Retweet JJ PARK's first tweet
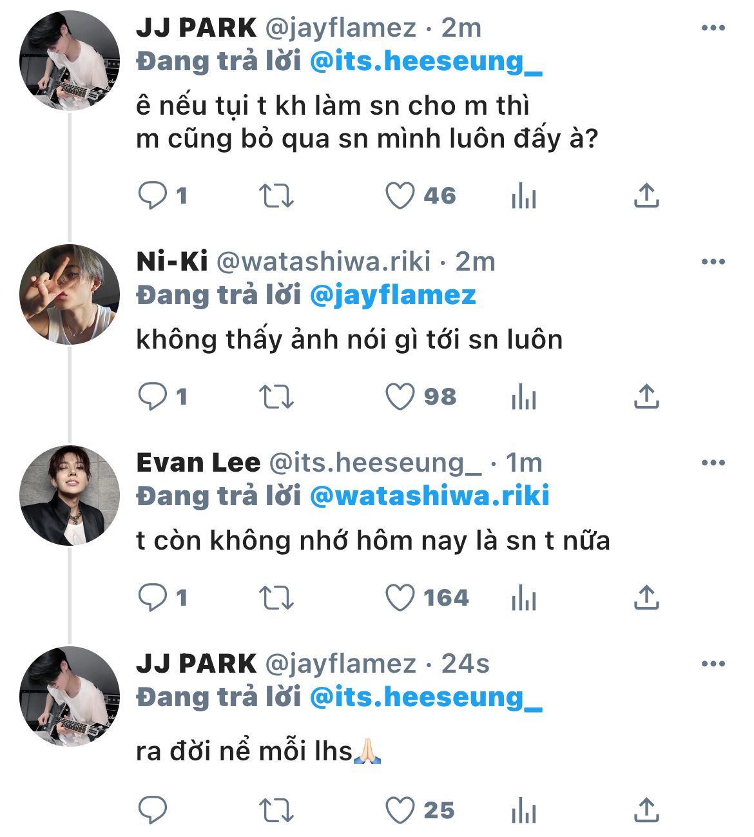The width and height of the screenshot is (754, 837). pos(276,195)
